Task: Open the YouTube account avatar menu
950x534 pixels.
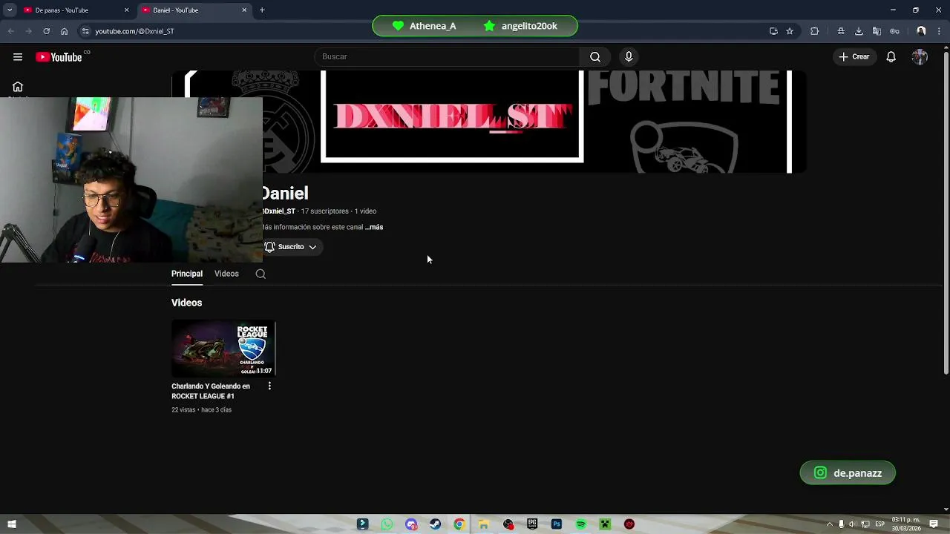Action: [x=920, y=57]
